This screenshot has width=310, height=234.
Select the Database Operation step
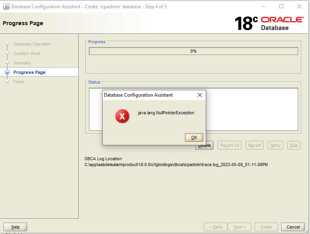tap(32, 44)
